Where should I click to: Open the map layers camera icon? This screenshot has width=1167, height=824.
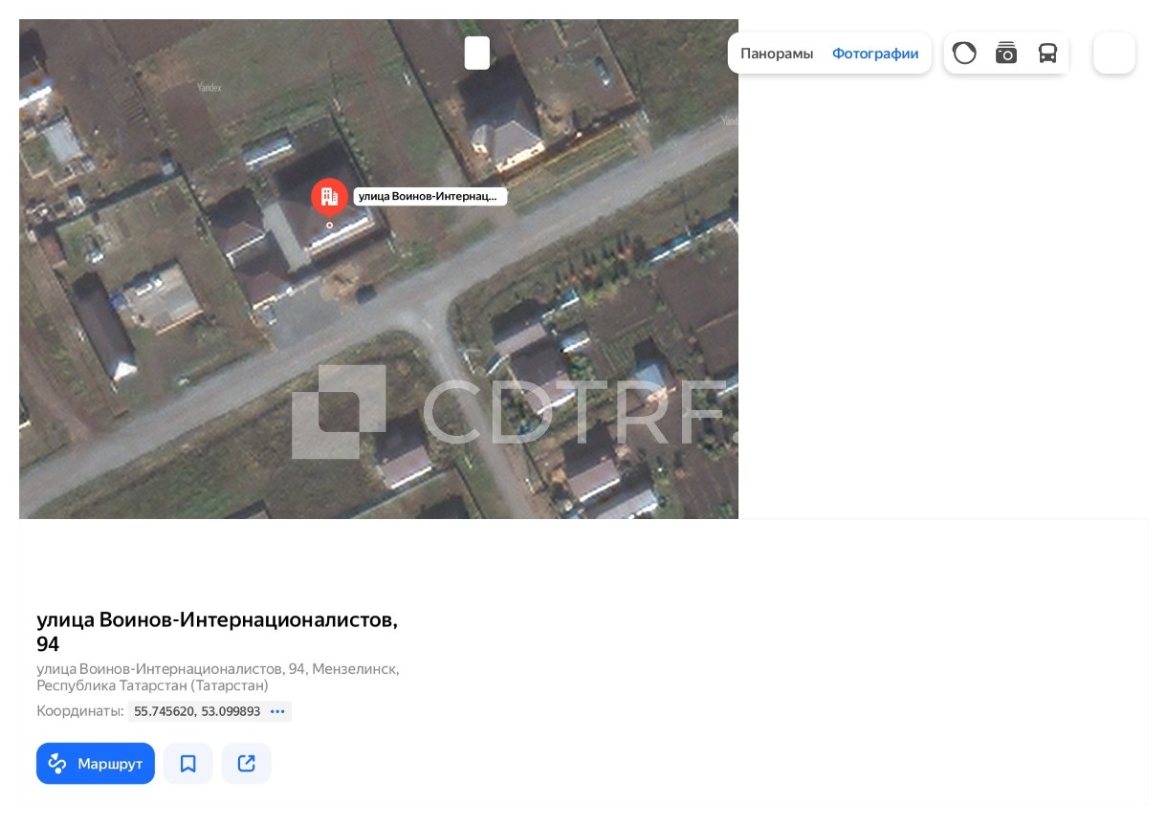point(1006,54)
